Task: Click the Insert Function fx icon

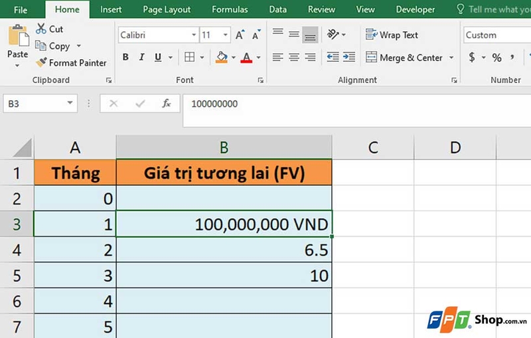Action: click(166, 104)
